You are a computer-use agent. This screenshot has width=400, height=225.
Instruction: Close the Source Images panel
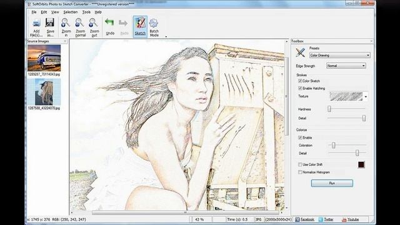click(65, 41)
